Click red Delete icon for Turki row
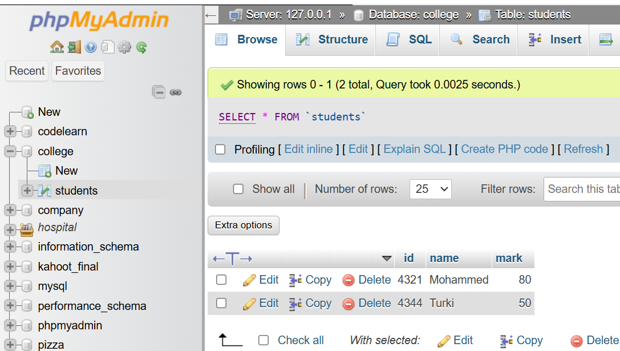 pyautogui.click(x=349, y=304)
